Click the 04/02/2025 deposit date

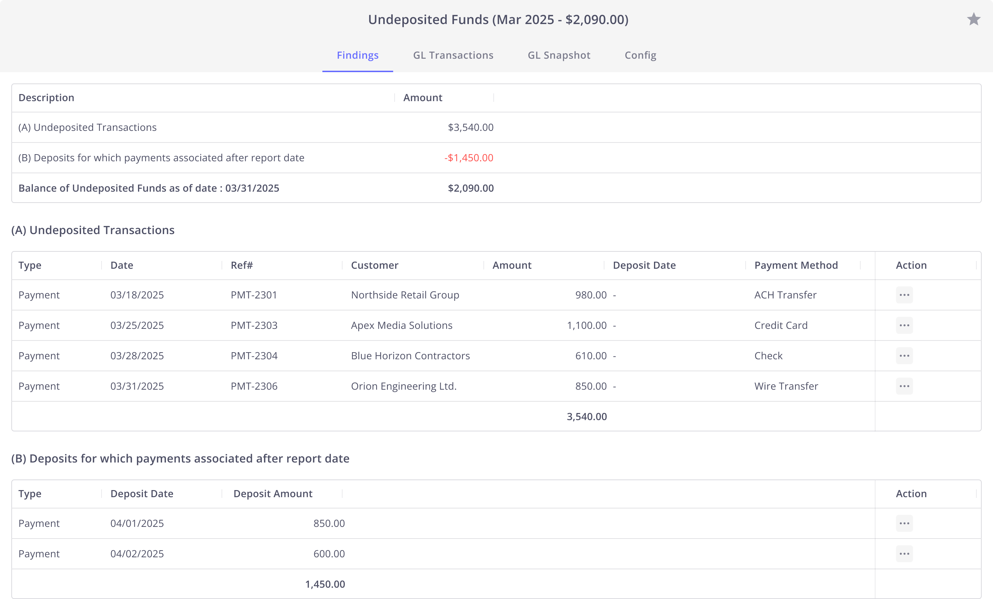pos(137,554)
